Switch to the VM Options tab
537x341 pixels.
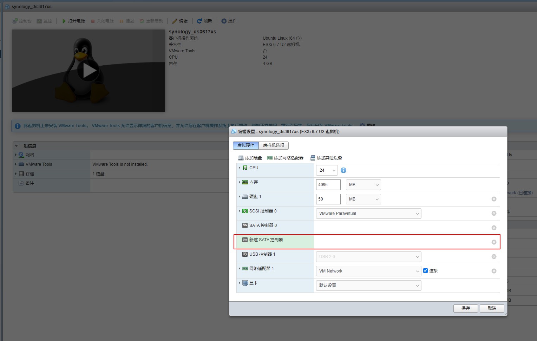pyautogui.click(x=274, y=145)
